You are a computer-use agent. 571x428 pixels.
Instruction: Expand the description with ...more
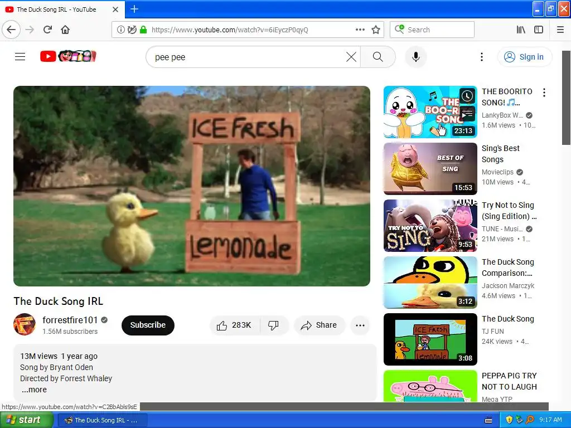[34, 390]
